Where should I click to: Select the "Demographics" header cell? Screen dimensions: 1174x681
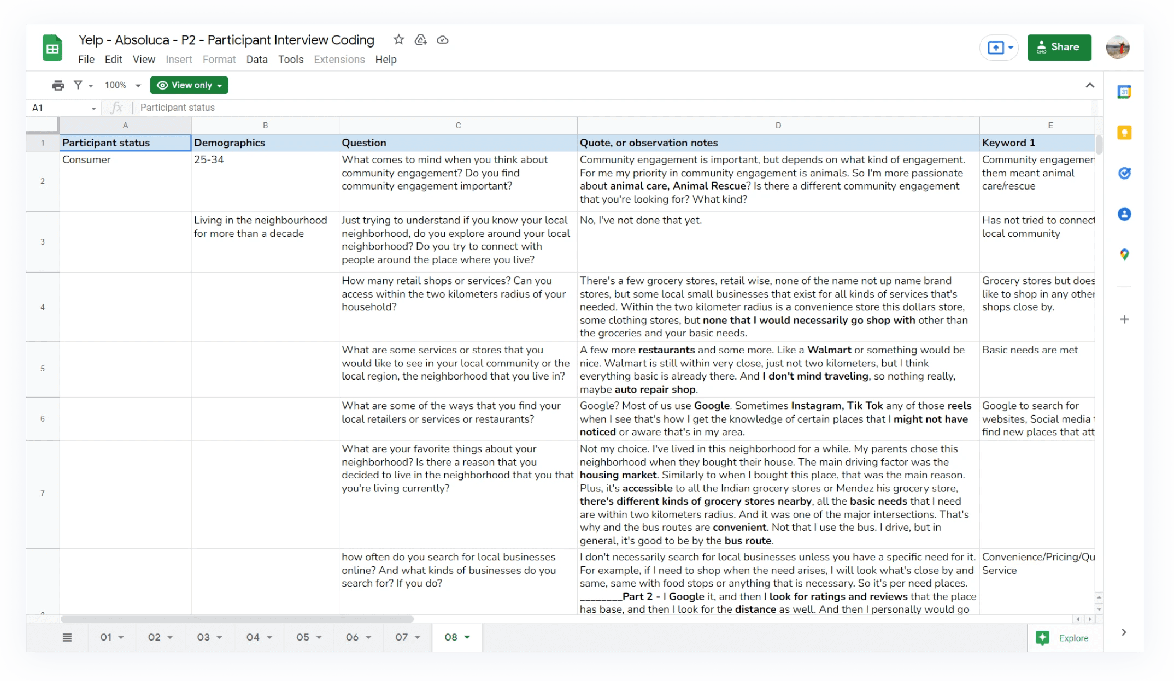(x=265, y=143)
